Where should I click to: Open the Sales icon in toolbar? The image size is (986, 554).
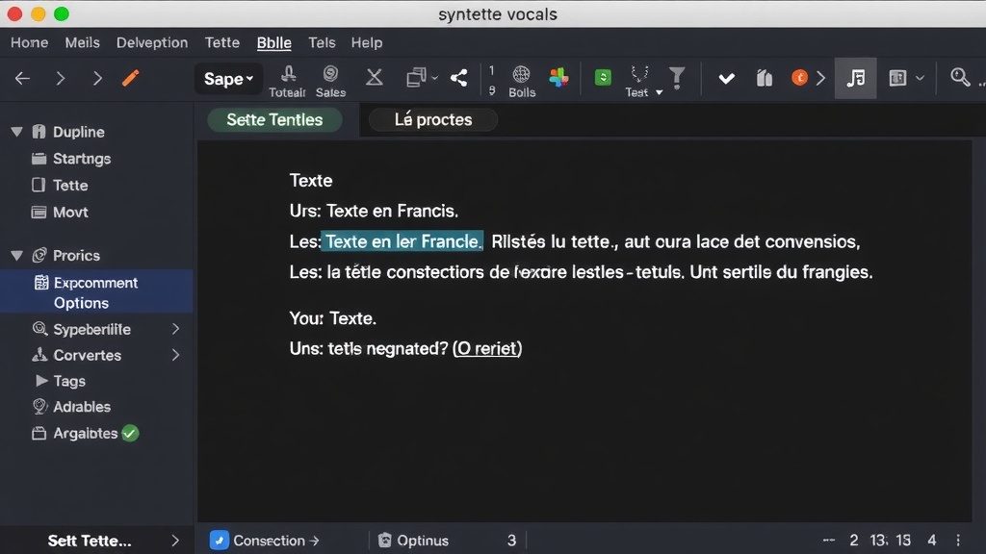[x=330, y=73]
